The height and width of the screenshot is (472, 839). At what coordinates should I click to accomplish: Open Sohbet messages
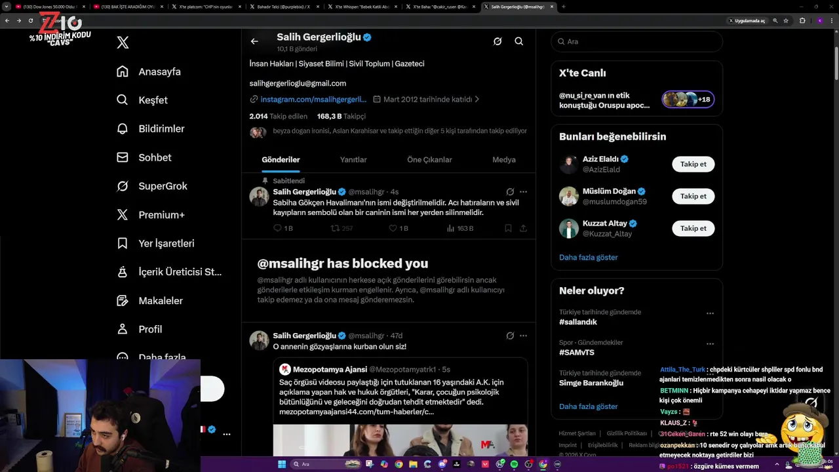[144, 157]
